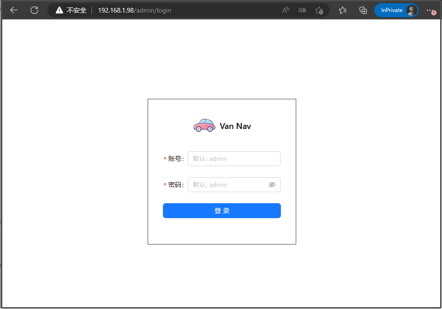Open the Favorites list star icon
Screen dimensions: 442x309
coord(343,10)
